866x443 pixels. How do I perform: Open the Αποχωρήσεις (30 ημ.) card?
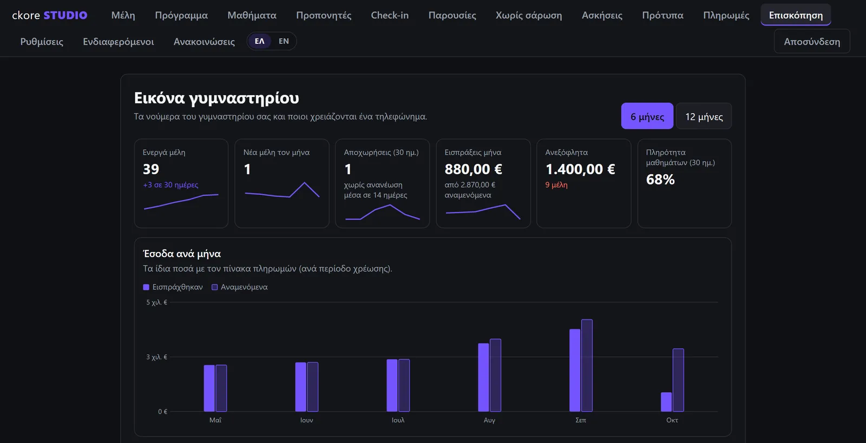(x=383, y=183)
